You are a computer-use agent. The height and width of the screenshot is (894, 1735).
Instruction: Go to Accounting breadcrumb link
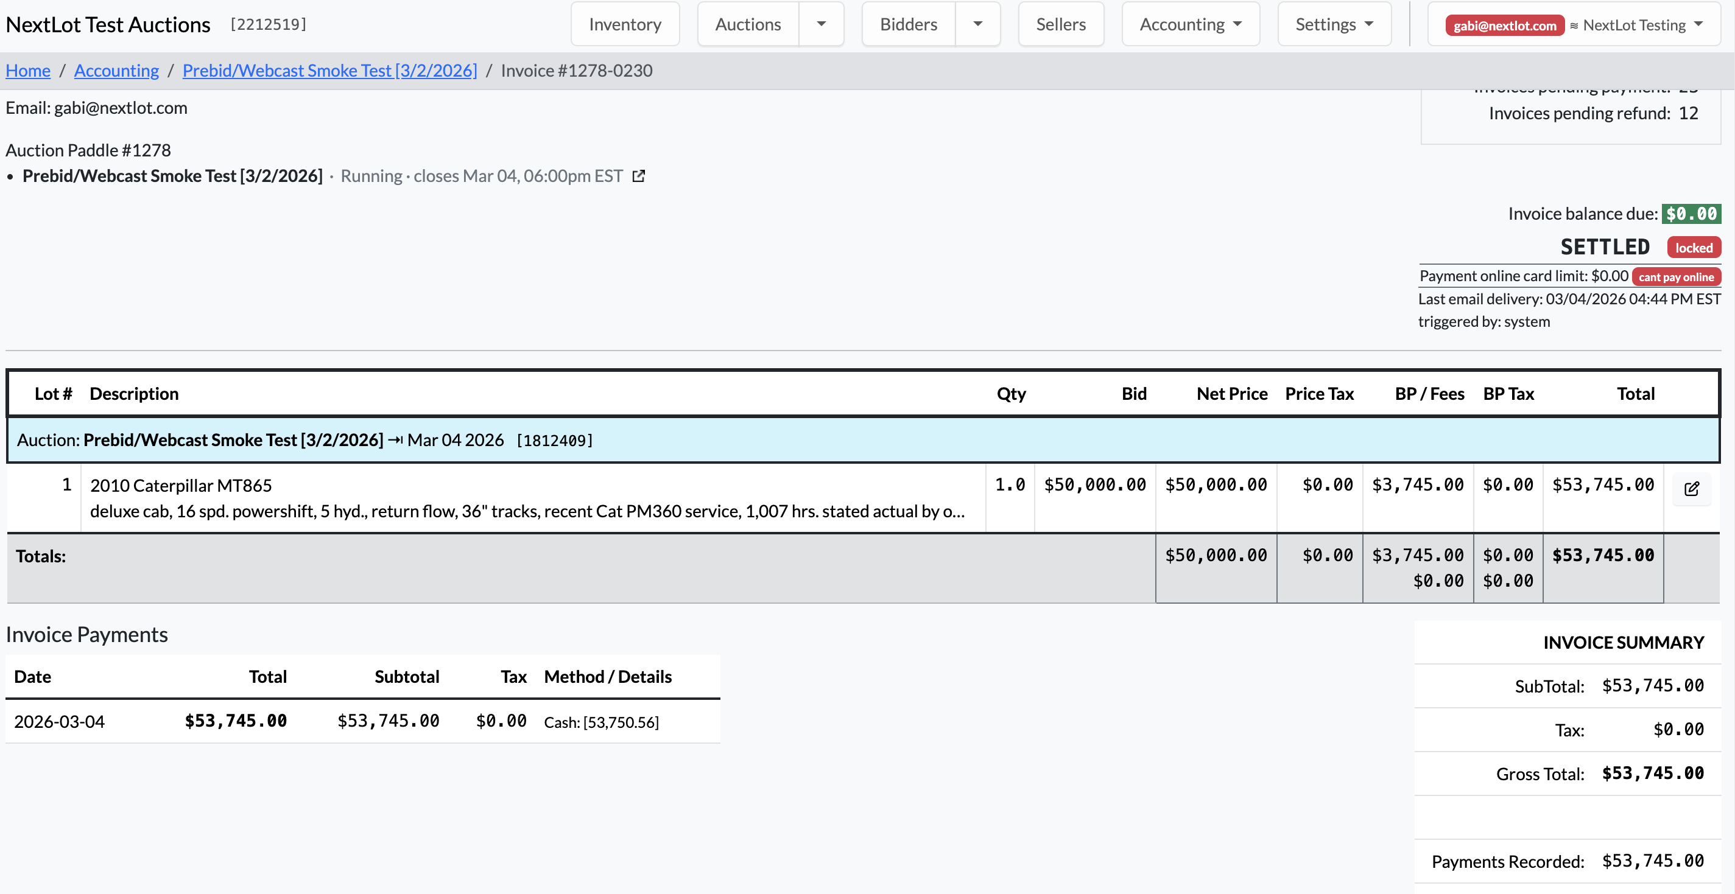tap(116, 71)
